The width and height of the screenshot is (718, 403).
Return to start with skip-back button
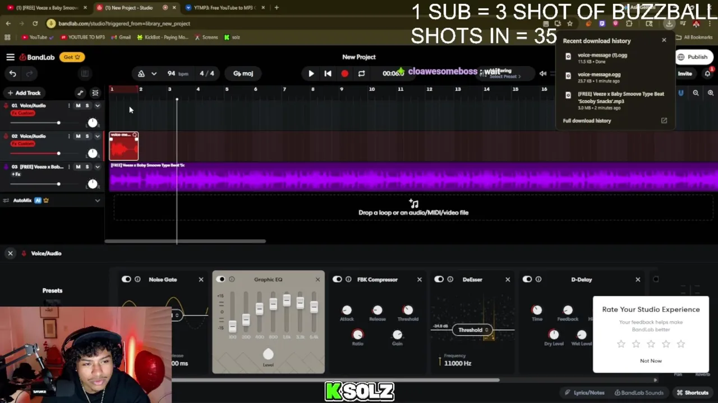point(328,73)
